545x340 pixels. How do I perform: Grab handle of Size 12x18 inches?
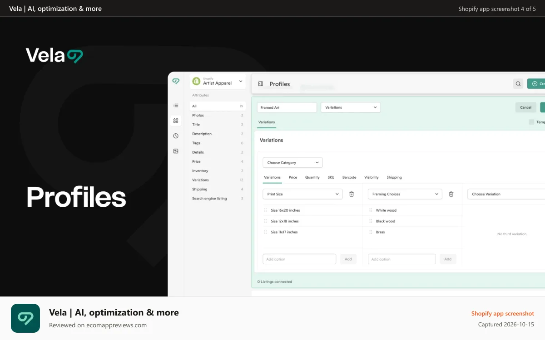pyautogui.click(x=266, y=221)
